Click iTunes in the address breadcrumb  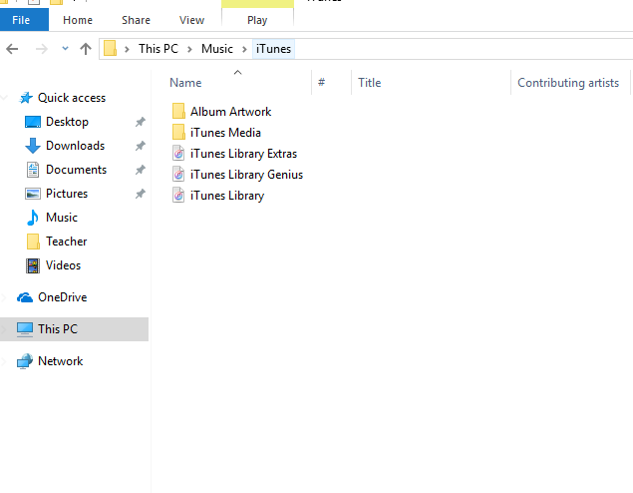click(273, 49)
